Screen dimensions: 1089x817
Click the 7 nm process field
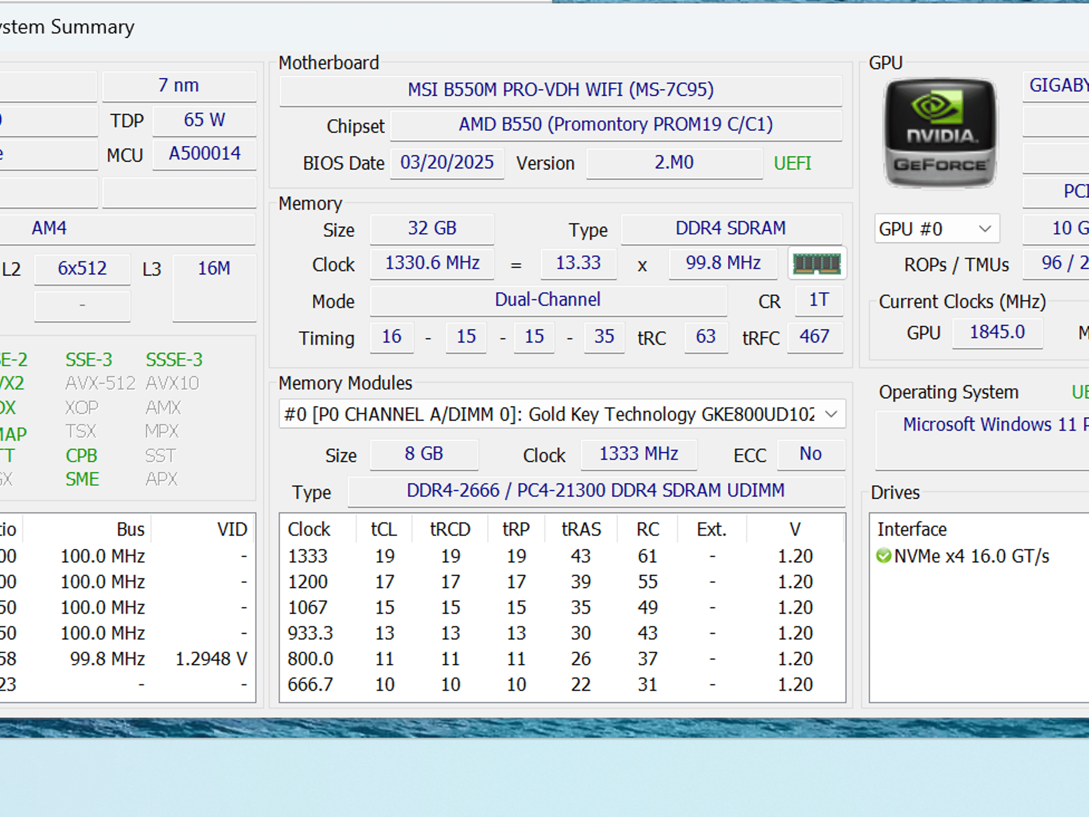coord(179,86)
